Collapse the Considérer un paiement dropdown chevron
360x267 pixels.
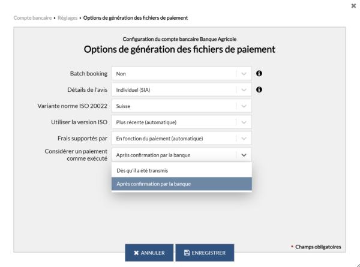click(x=244, y=155)
